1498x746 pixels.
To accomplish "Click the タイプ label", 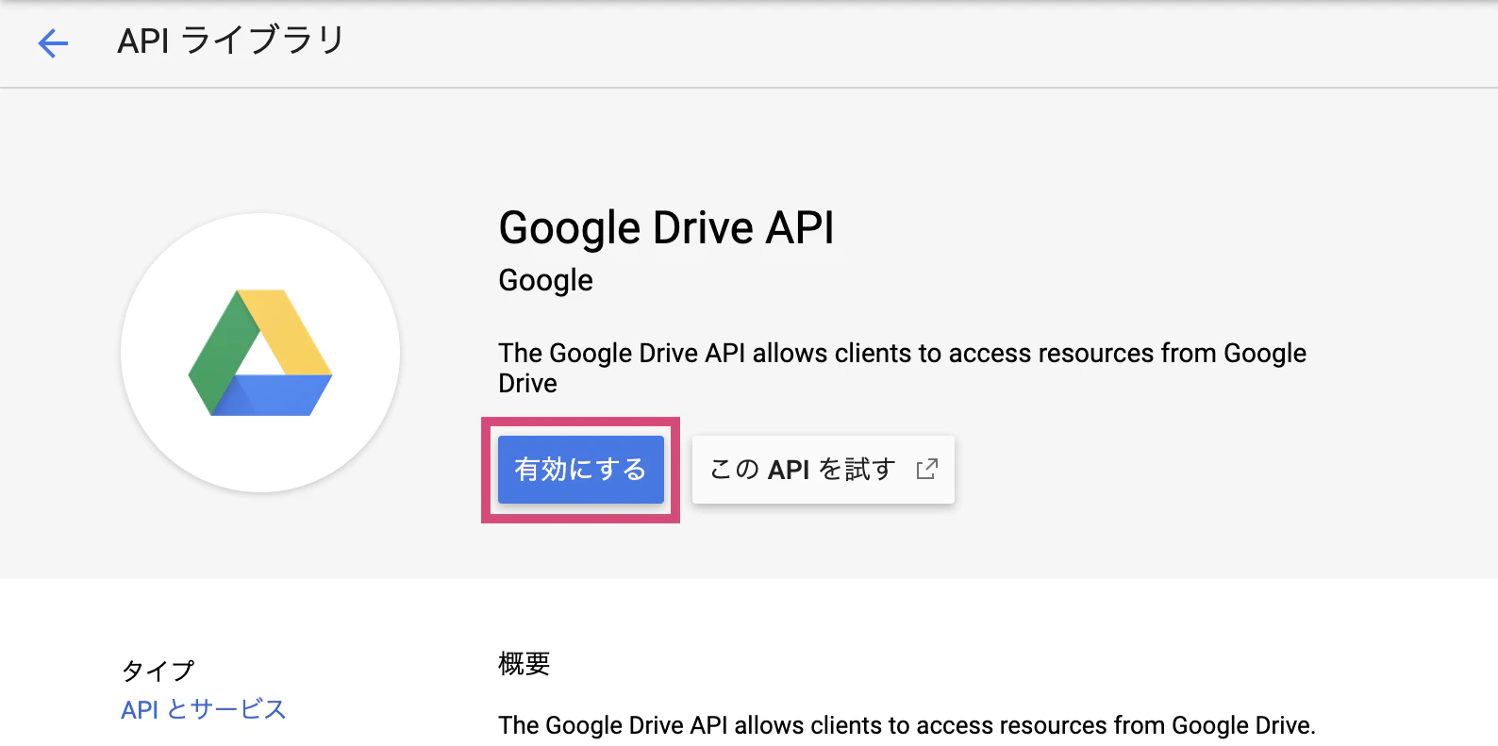I will [158, 671].
